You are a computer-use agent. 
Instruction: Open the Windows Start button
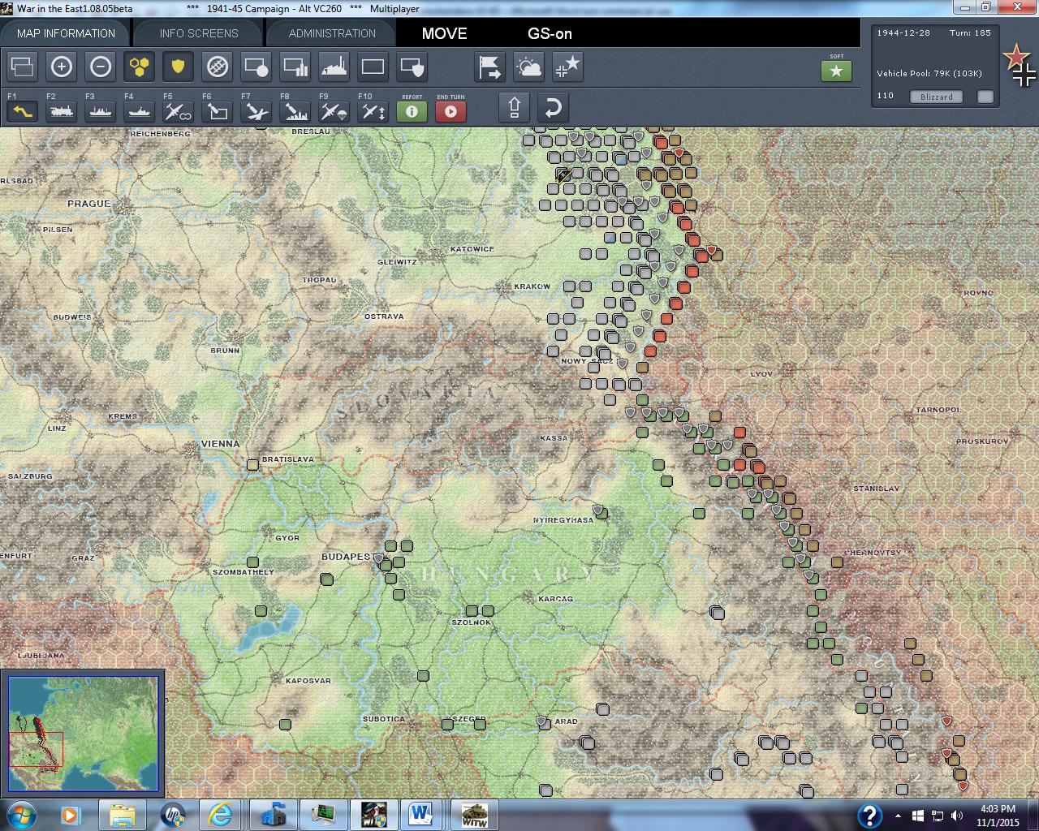19,815
